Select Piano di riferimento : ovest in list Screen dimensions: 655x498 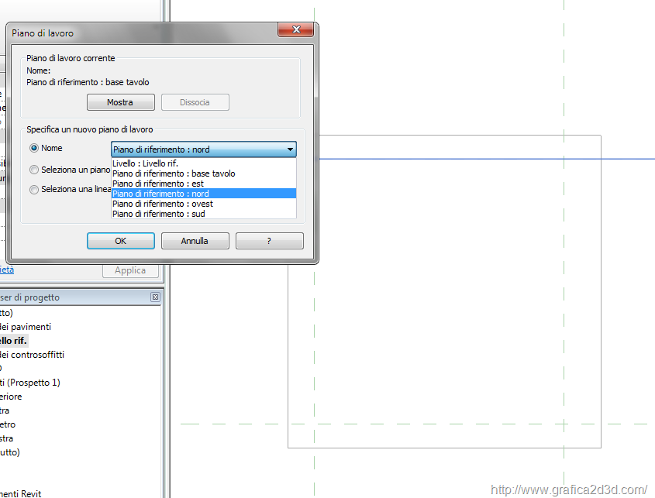coord(162,204)
